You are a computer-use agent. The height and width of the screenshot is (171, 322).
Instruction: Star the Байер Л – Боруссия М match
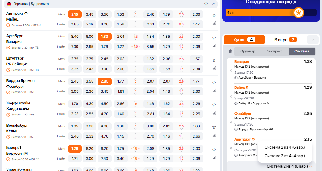214,150
